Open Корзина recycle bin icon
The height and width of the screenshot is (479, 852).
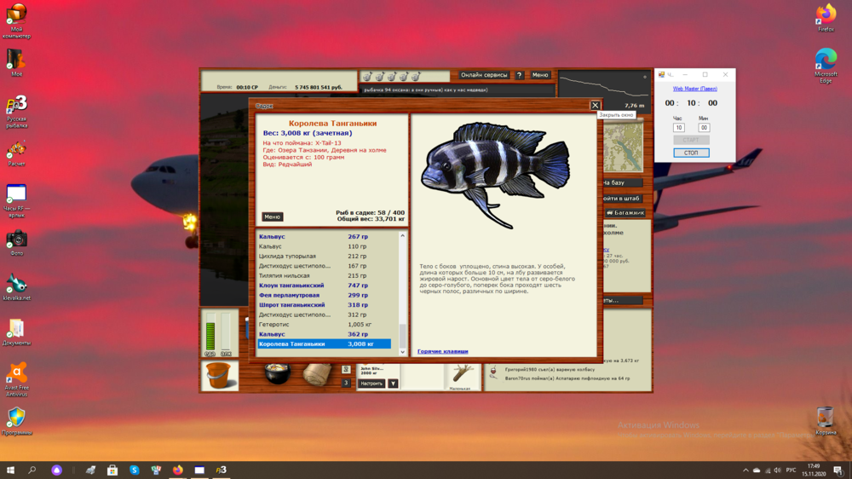pos(826,421)
